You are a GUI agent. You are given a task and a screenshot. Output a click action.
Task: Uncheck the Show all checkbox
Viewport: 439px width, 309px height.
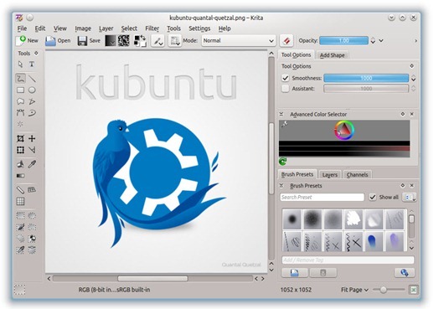(372, 197)
